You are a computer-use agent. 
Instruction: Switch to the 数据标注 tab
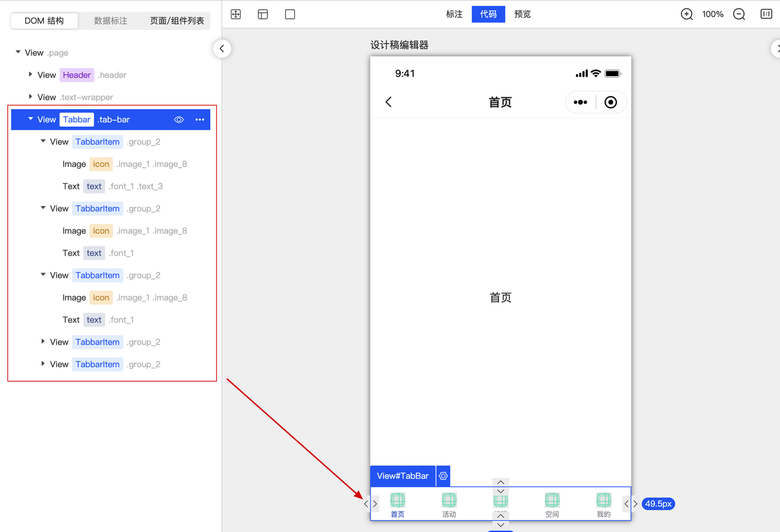[110, 20]
